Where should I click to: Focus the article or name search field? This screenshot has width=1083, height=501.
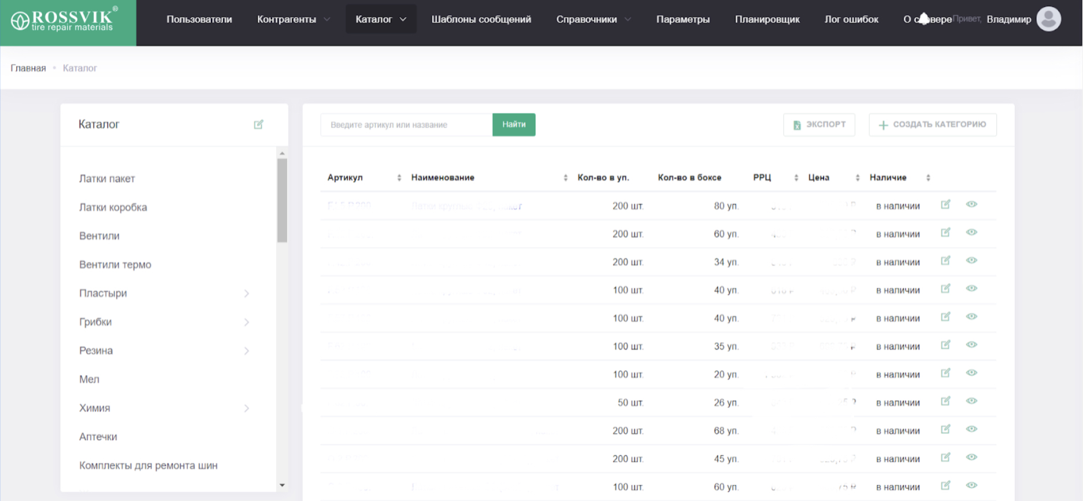pos(407,125)
